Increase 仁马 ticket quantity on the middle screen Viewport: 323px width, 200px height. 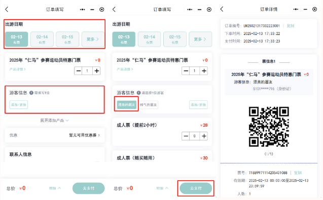point(204,71)
